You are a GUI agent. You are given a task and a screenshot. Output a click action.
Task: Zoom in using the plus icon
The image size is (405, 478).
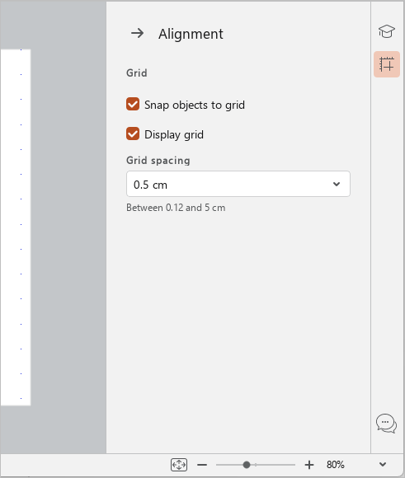(x=309, y=465)
